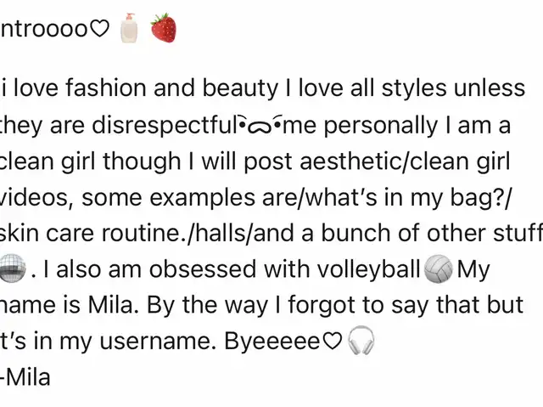The width and height of the screenshot is (543, 407).
Task: Click the phrase 'skin care routine.'
Action: [94, 233]
